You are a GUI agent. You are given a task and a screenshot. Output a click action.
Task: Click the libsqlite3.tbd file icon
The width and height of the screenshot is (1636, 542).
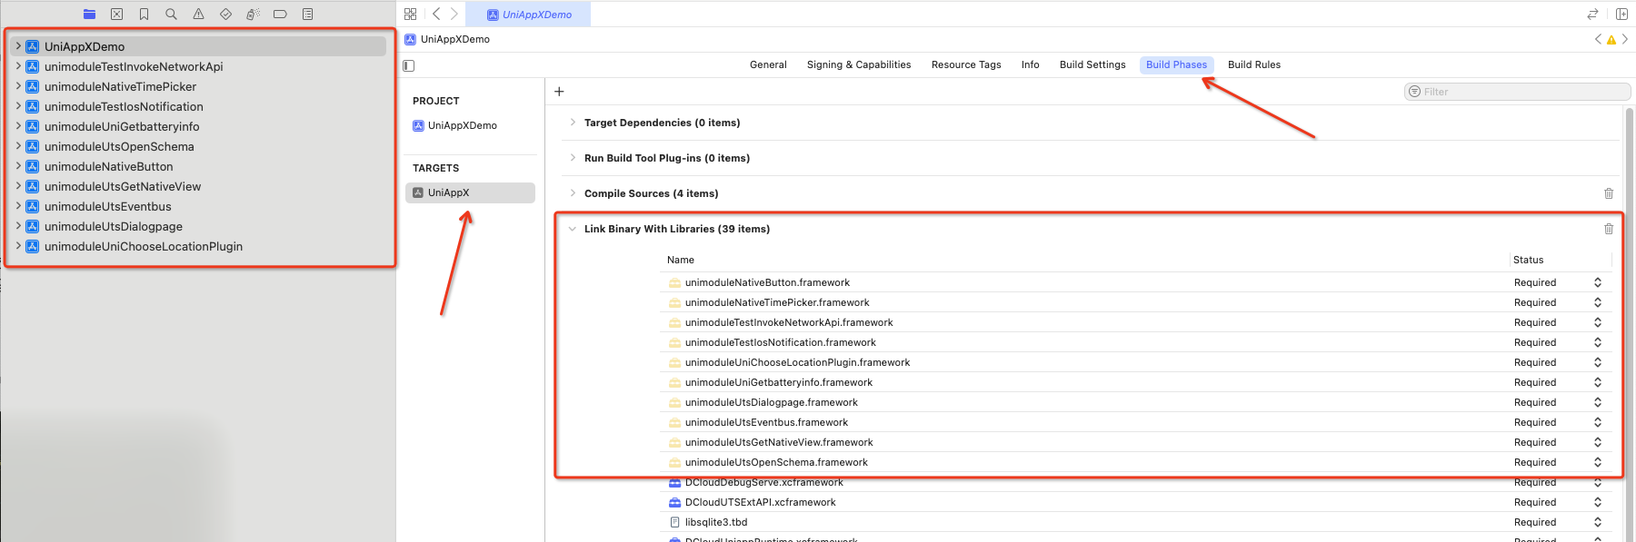coord(674,522)
